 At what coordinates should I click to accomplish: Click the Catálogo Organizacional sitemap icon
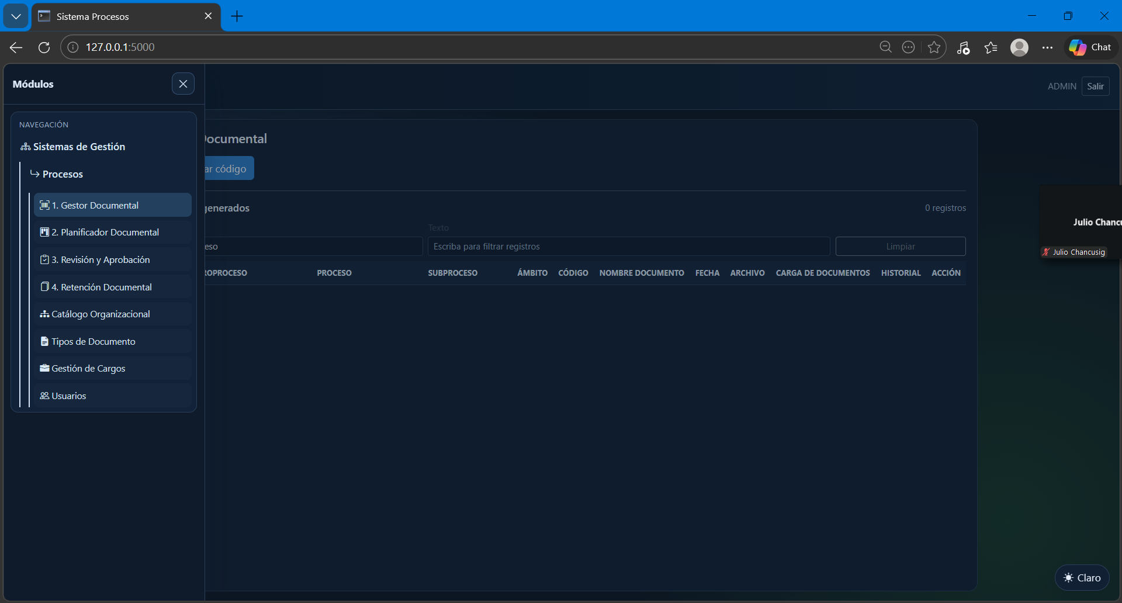[44, 314]
